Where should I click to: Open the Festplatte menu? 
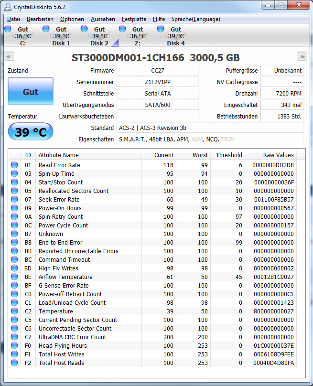point(134,19)
